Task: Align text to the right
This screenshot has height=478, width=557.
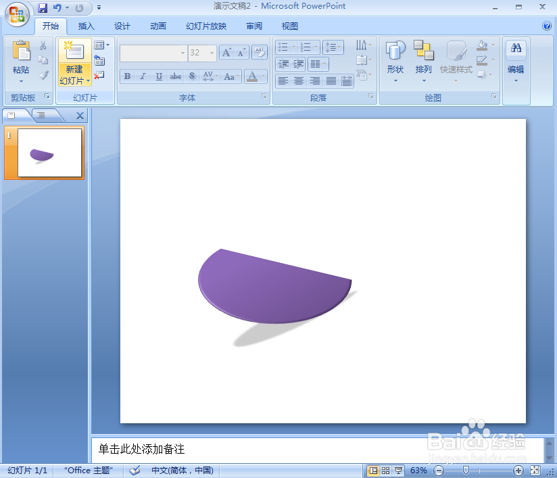Action: coord(315,81)
